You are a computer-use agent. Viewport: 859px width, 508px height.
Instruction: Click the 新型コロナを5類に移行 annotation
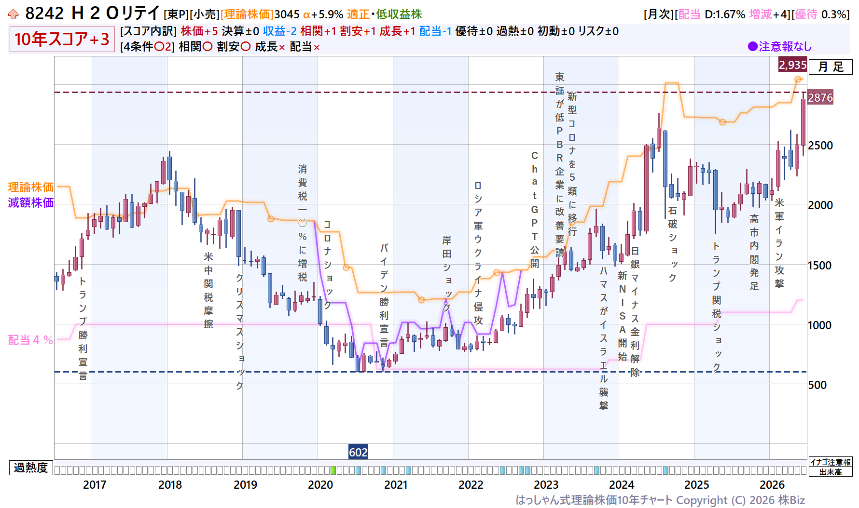(x=572, y=164)
